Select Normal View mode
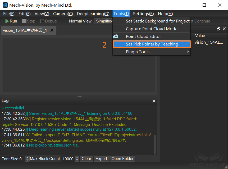Viewport: 228px width, 169px height. pos(80,21)
